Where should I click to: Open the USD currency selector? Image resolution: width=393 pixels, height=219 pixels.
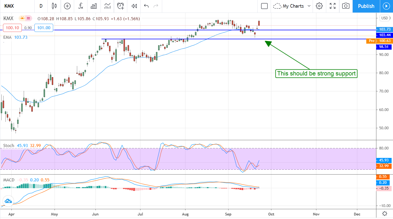point(384,18)
